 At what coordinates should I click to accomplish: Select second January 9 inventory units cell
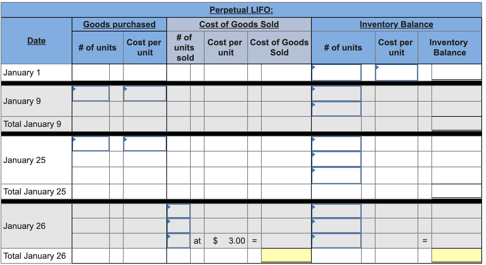(336, 109)
